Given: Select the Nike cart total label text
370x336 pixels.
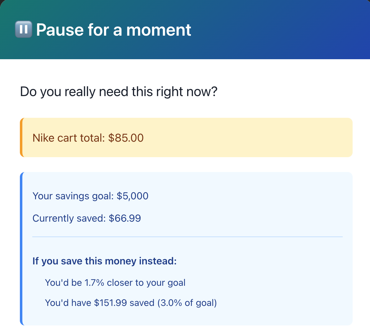Looking at the screenshot, I should tap(68, 138).
